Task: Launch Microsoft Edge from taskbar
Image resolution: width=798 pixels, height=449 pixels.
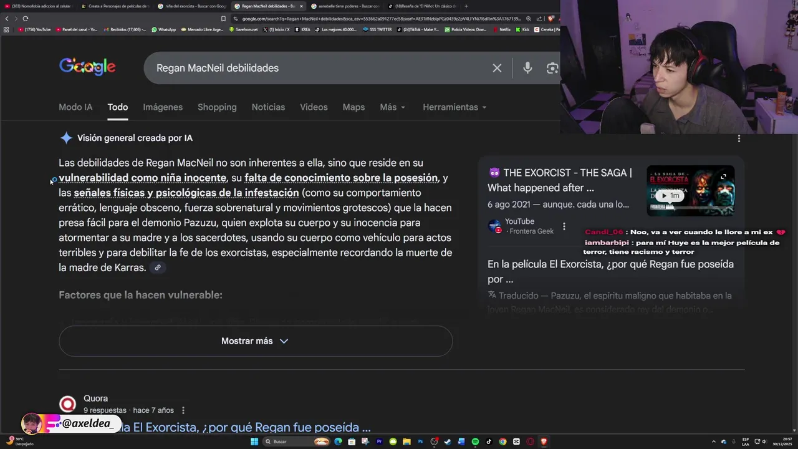Action: coord(338,442)
